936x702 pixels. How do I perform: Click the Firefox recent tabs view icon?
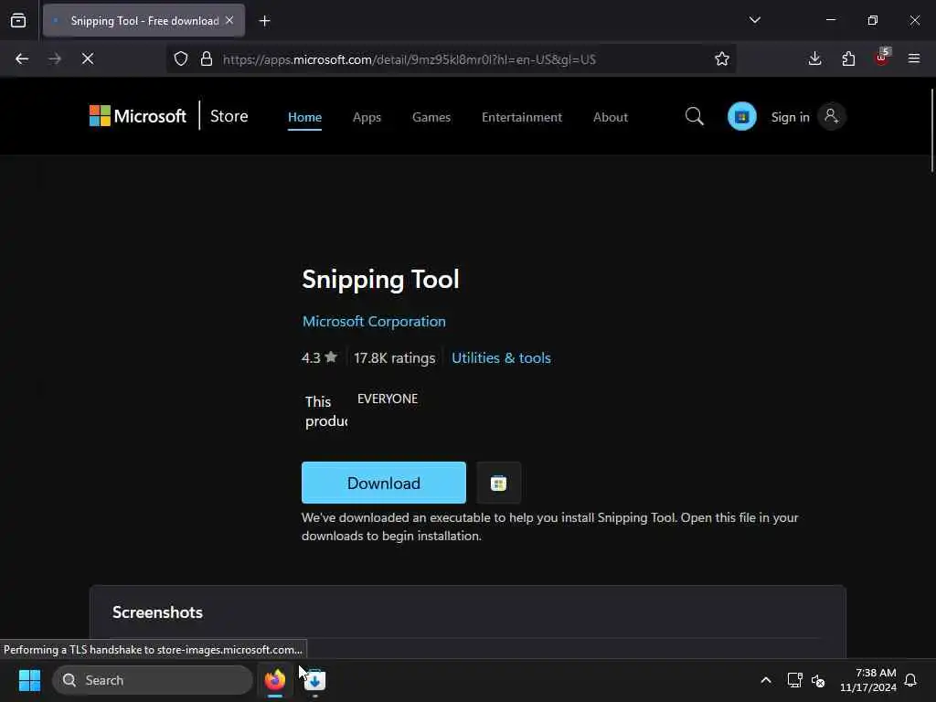pyautogui.click(x=18, y=21)
